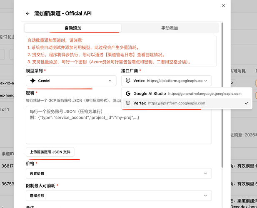Click 上传服务账号 JSON 文件 button
The image size is (257, 208).
pos(50,152)
